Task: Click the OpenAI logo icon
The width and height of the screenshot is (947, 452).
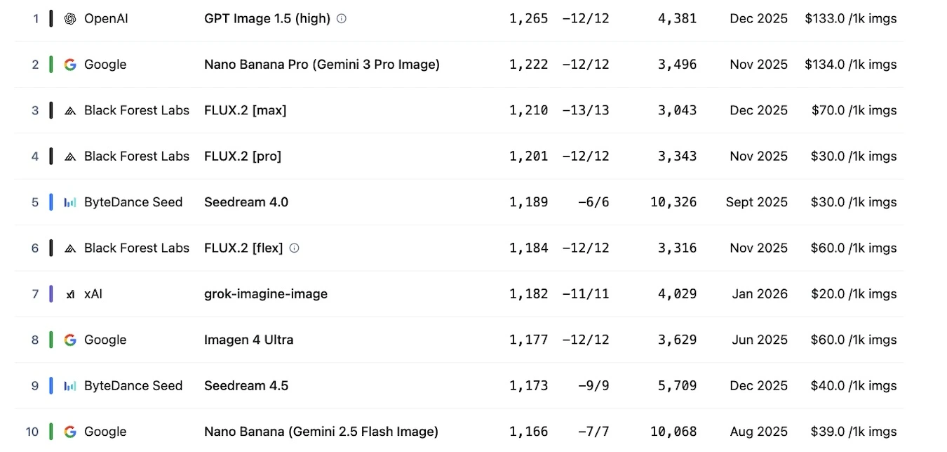Action: (69, 19)
